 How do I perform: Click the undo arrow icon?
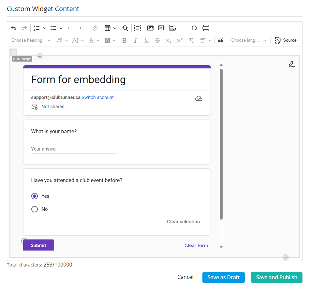point(13,28)
